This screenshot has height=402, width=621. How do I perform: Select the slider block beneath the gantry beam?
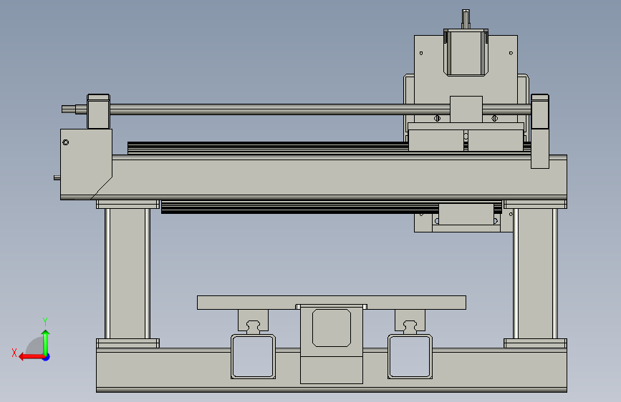[x=466, y=215]
